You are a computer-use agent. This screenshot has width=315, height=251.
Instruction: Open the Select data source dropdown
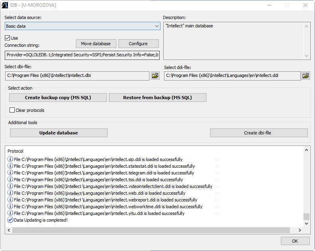[x=83, y=26]
